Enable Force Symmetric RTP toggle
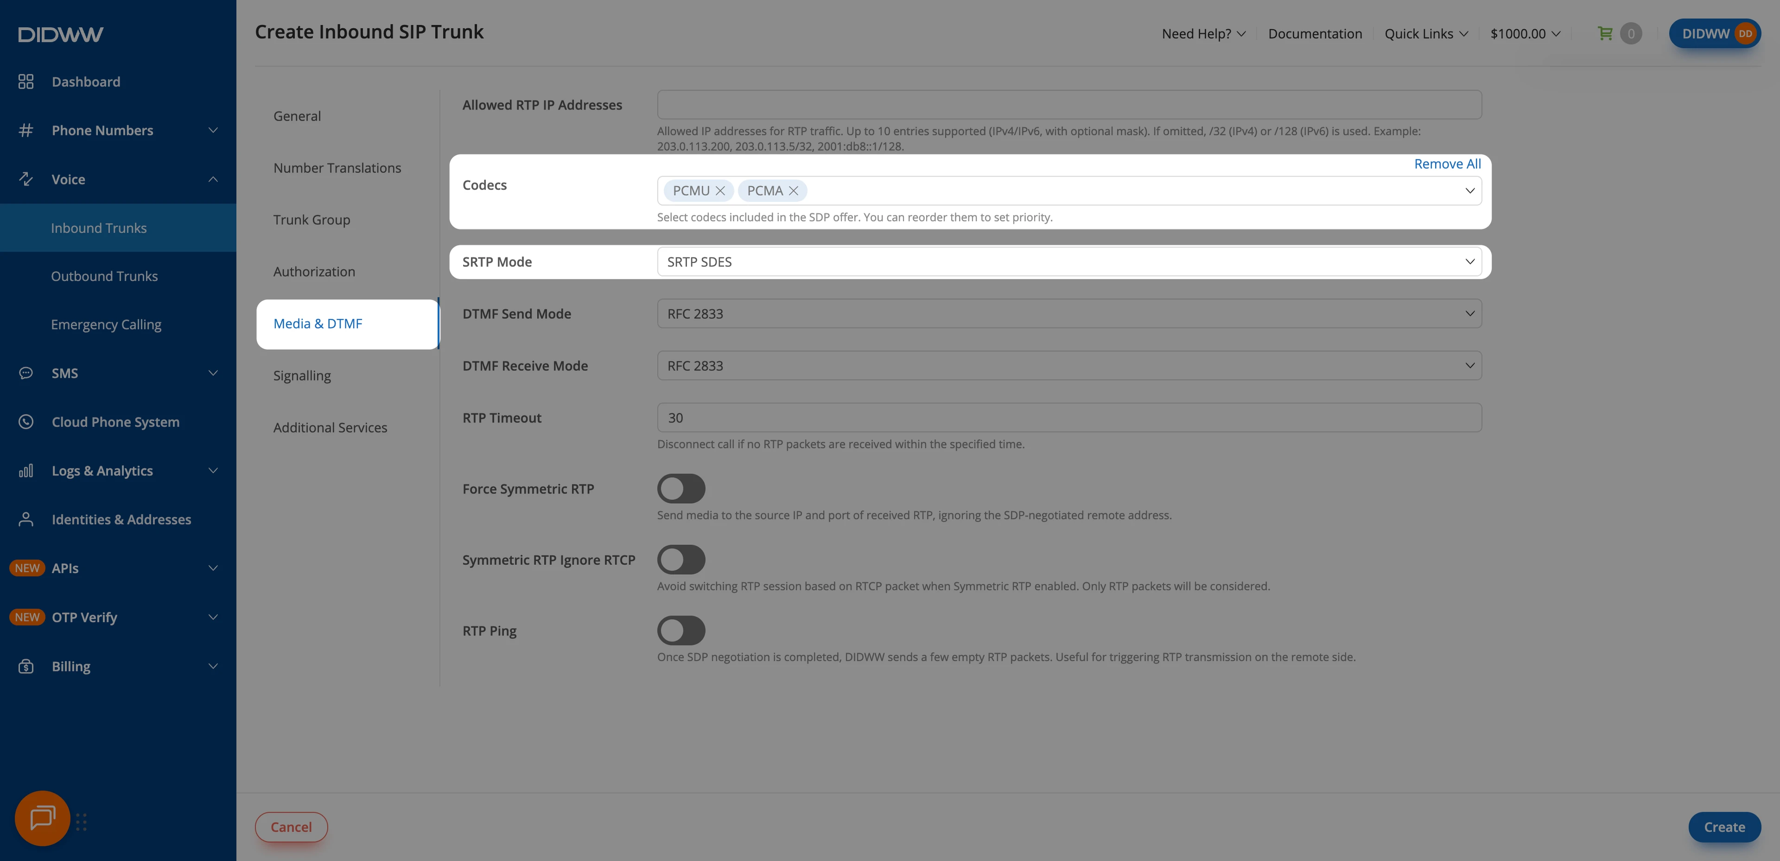The image size is (1780, 861). [680, 488]
